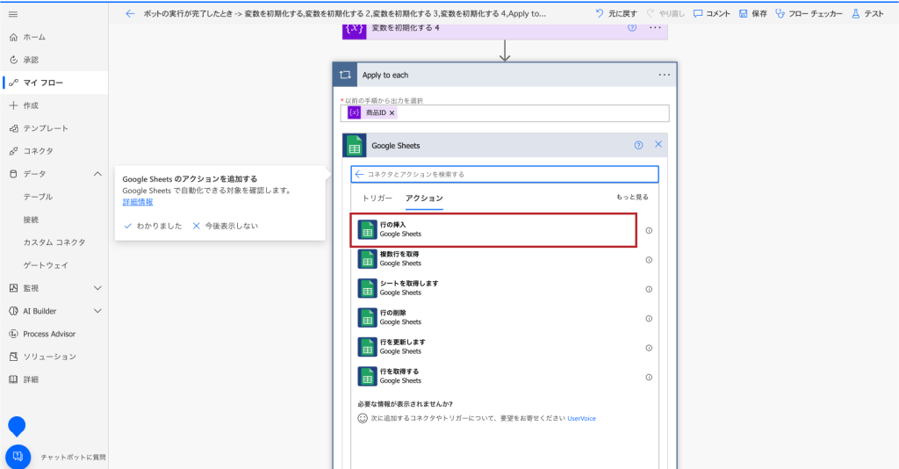Expand the 監視 section chevron
Viewport: 899px width, 469px height.
pos(97,288)
